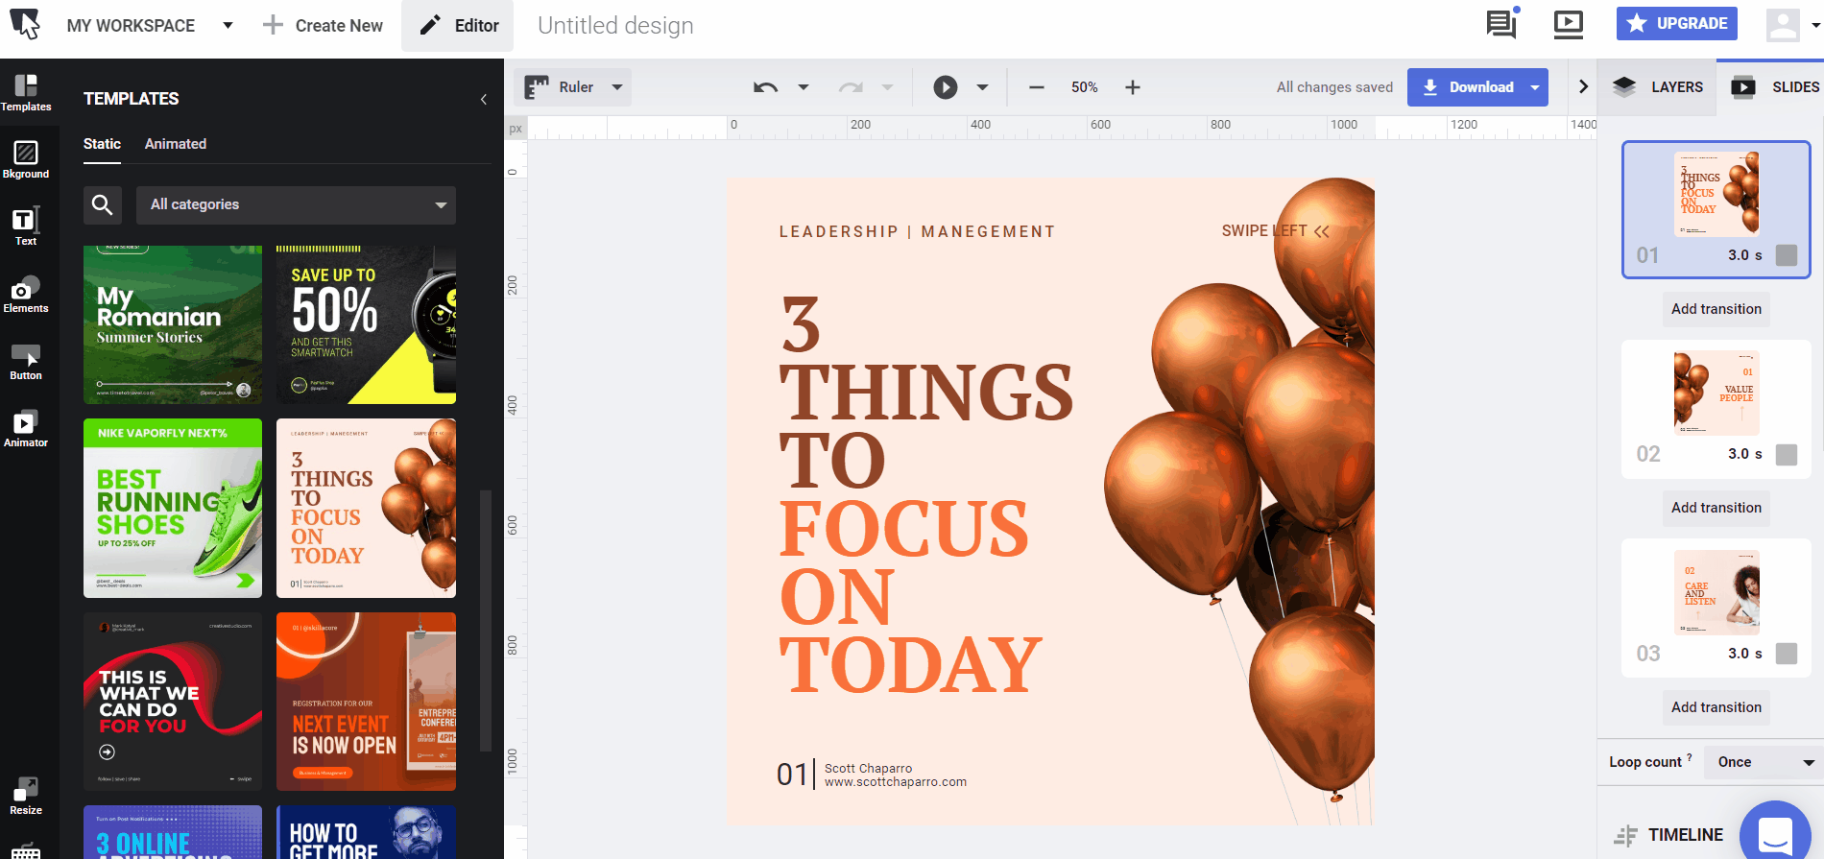The image size is (1824, 859).
Task: Click the blue Download button
Action: (x=1467, y=87)
